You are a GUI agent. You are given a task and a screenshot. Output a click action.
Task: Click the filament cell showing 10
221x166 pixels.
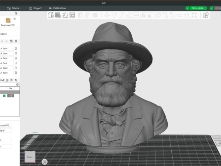point(11,96)
